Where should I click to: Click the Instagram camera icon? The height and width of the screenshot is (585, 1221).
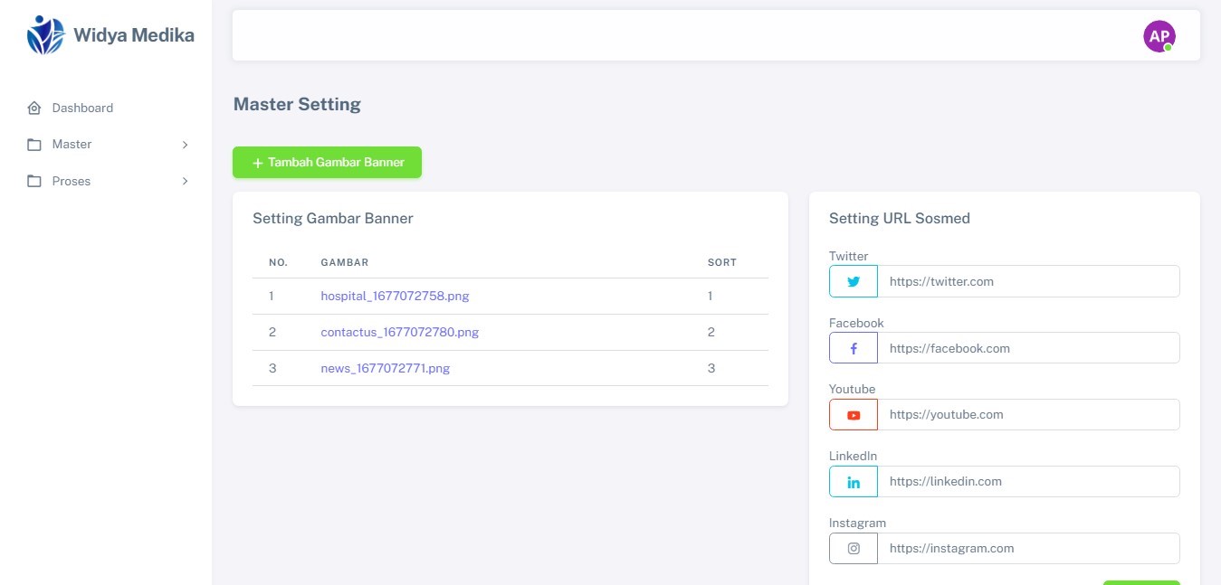pos(853,549)
